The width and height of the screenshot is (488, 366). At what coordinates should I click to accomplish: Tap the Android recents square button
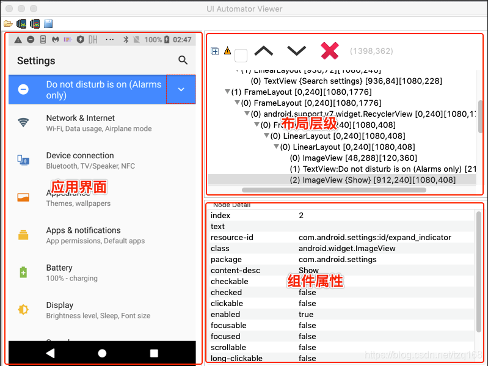tap(154, 353)
